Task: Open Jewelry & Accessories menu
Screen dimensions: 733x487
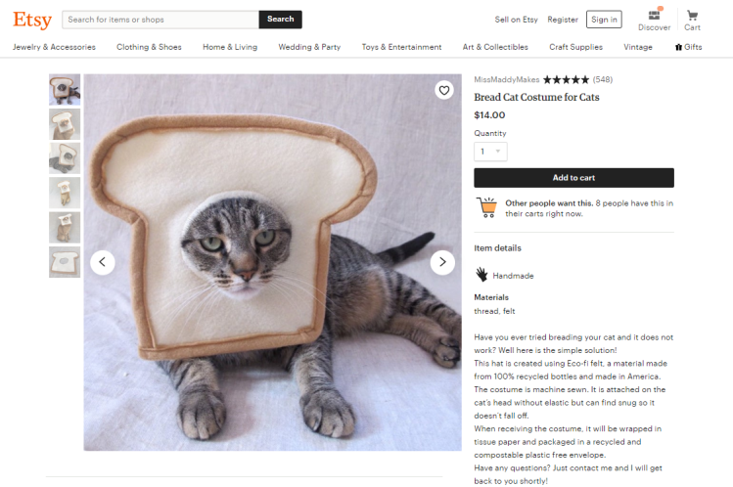Action: point(54,47)
